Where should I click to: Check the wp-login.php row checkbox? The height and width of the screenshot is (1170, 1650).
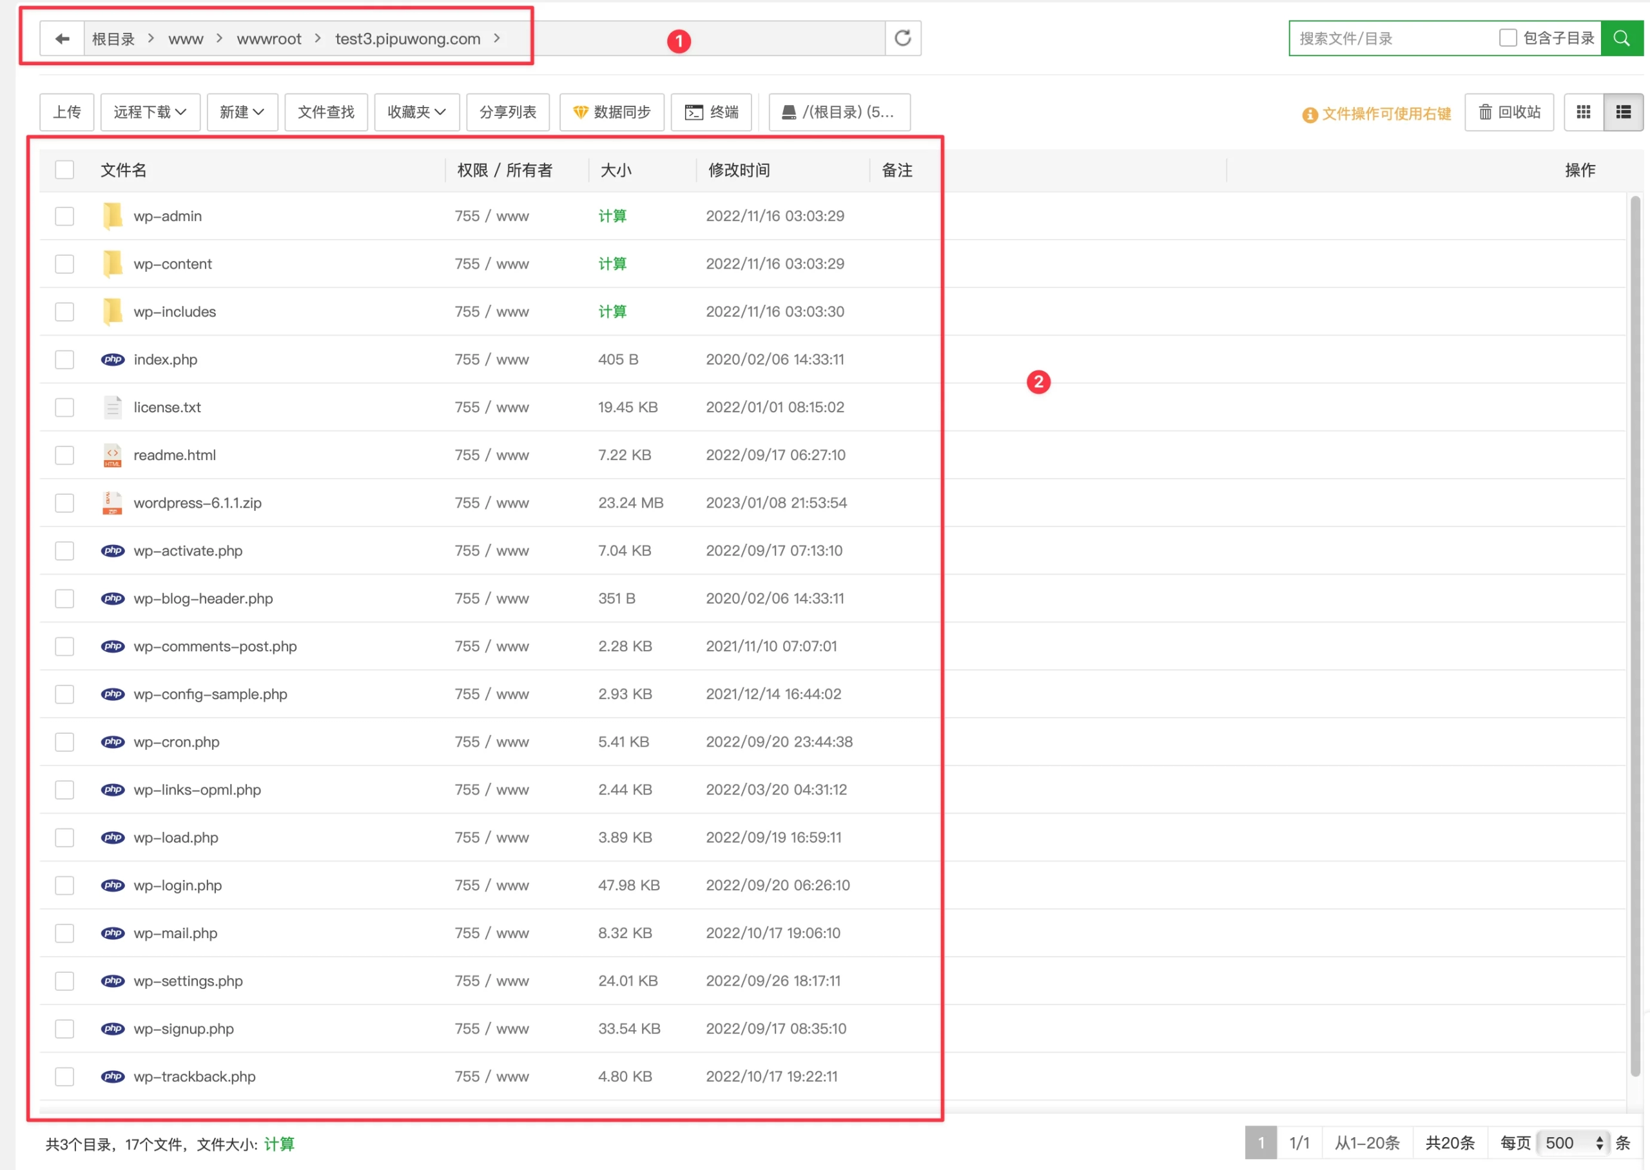pos(65,885)
